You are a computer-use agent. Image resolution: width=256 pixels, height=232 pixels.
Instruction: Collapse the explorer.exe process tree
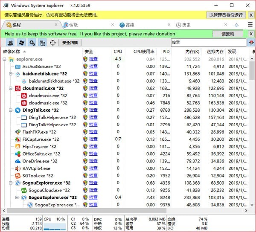5,59
